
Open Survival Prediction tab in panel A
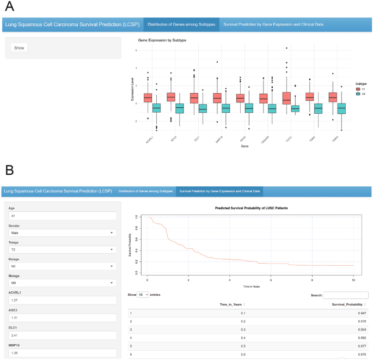point(273,25)
